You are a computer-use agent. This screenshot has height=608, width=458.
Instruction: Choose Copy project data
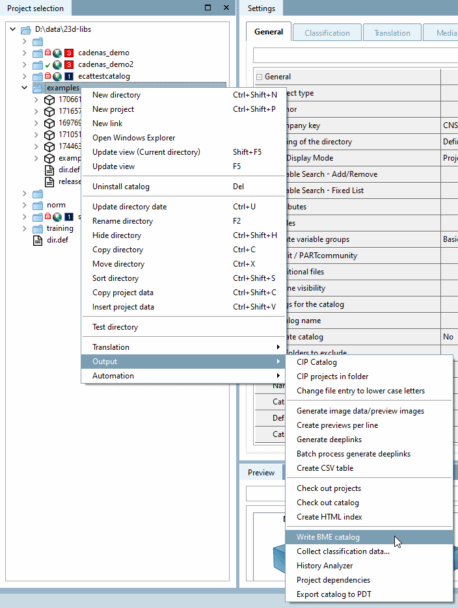click(x=183, y=293)
